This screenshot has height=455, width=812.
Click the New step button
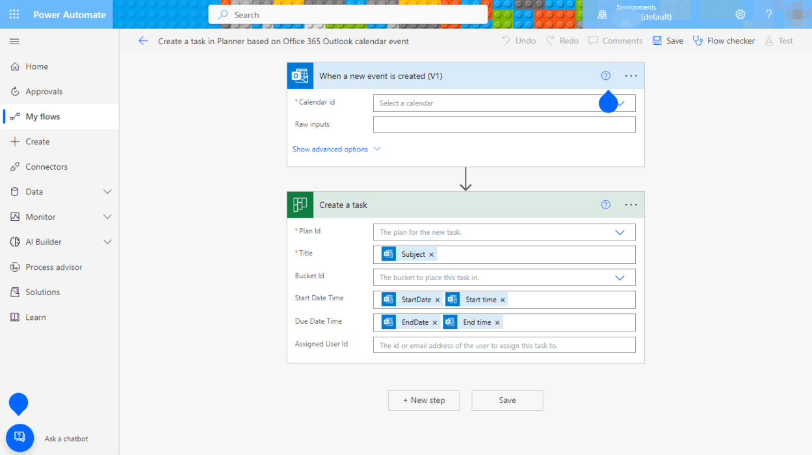point(423,400)
